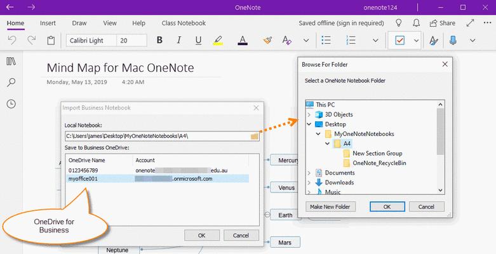This screenshot has width=496, height=254.
Task: Click the forward arrow in title bar
Action: (31, 7)
